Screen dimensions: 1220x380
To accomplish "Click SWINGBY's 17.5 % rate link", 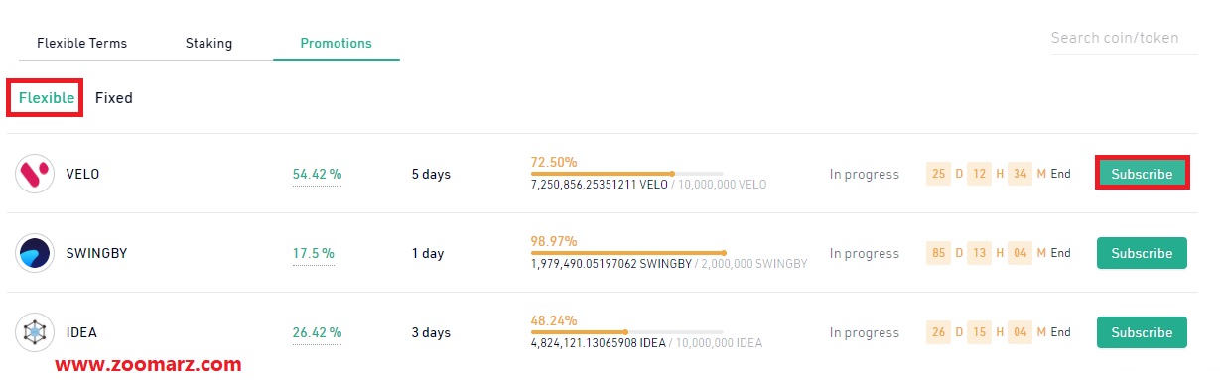I will [x=313, y=254].
